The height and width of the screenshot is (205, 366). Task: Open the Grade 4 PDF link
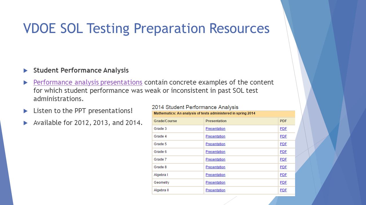pyautogui.click(x=283, y=136)
